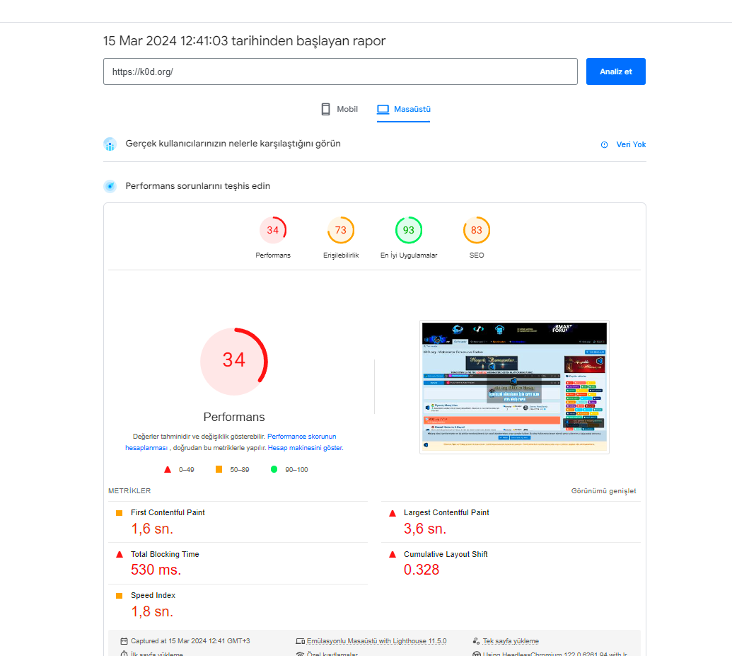This screenshot has height=656, width=732.
Task: Click the First Contentful Paint orange square icon
Action: tap(119, 513)
